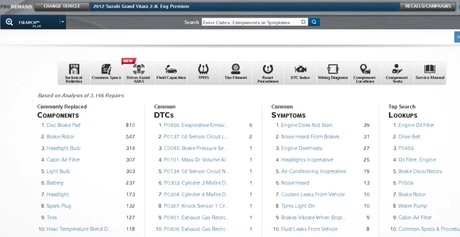
Task: Click the 1SEARCH Plus magnifier icon
Action: 9,22
